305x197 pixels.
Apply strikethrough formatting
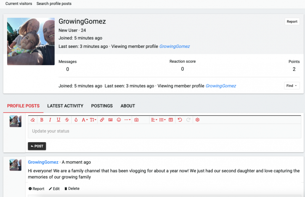tap(67, 120)
